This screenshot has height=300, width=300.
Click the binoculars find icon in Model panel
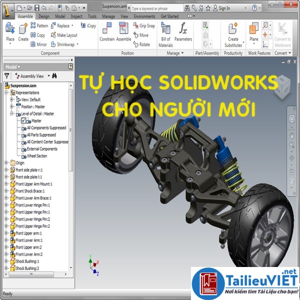[x=54, y=76]
